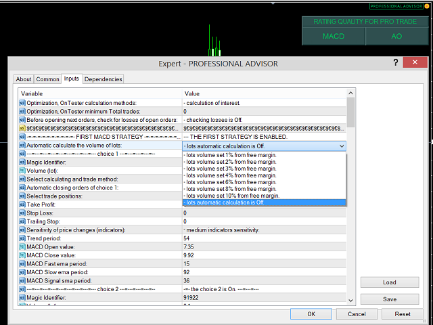The width and height of the screenshot is (433, 325).
Task: Collapse the automatic lots calculation dropdown arrow
Action: (340, 146)
